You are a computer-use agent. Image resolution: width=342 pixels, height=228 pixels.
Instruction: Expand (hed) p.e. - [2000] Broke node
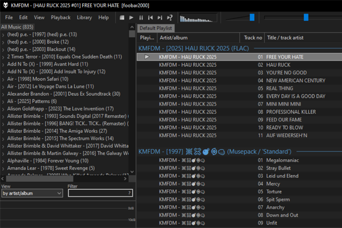pyautogui.click(x=3, y=42)
